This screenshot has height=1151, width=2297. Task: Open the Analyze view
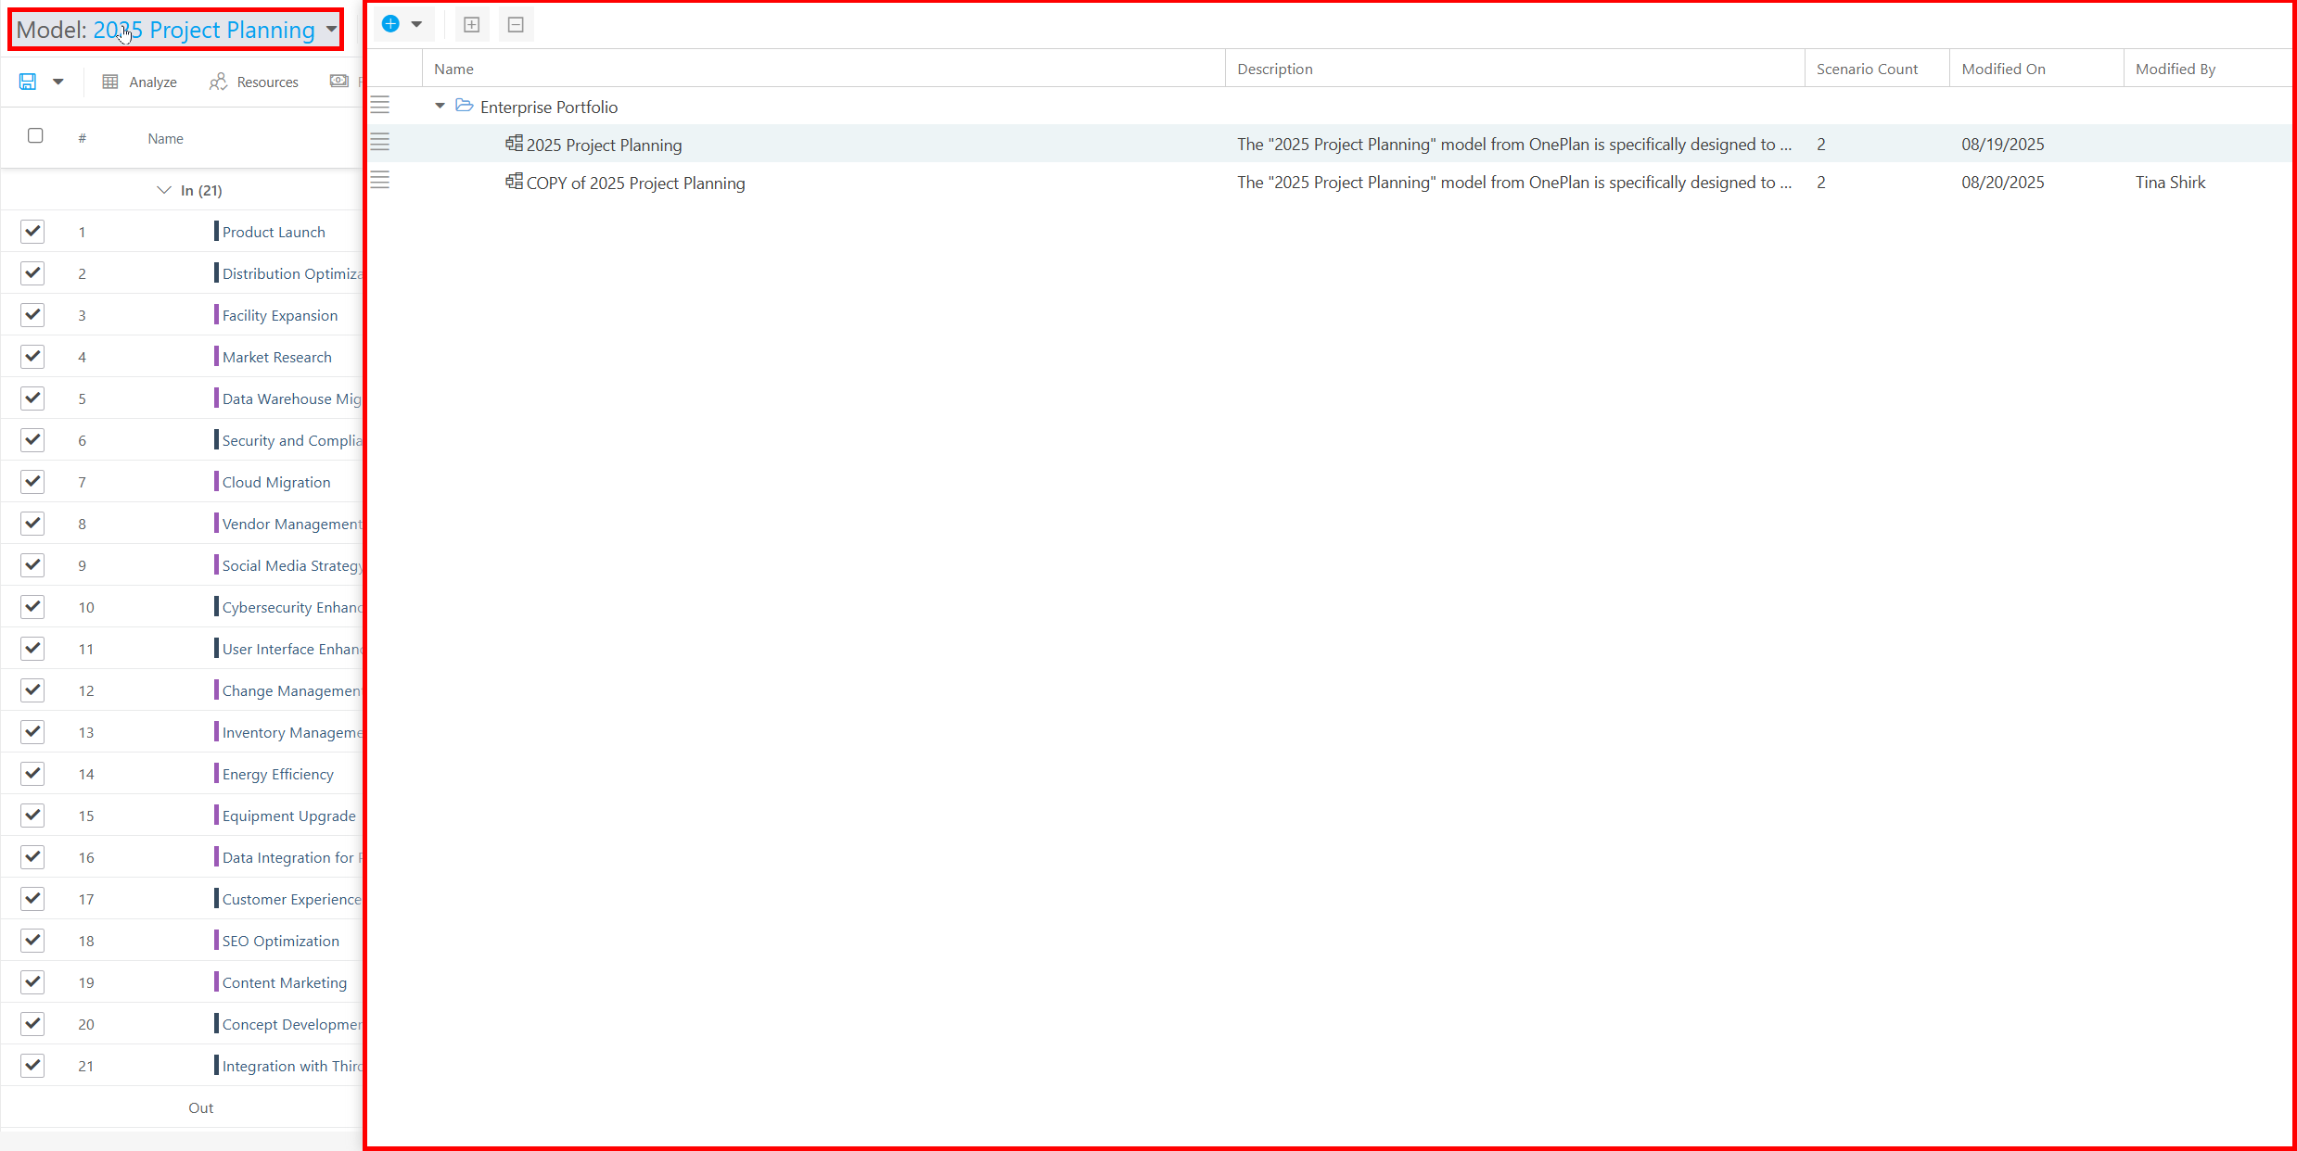tap(140, 82)
